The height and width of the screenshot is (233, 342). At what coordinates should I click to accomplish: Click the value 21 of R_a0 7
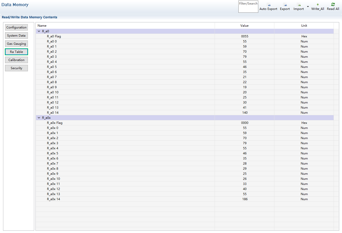coord(245,77)
